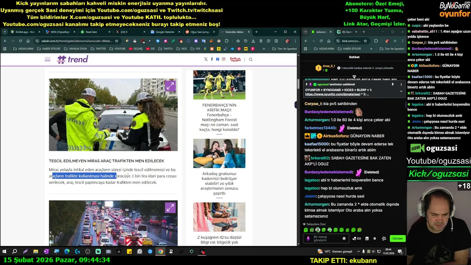
Task: Open the volume control in system tray
Action: click(x=374, y=252)
